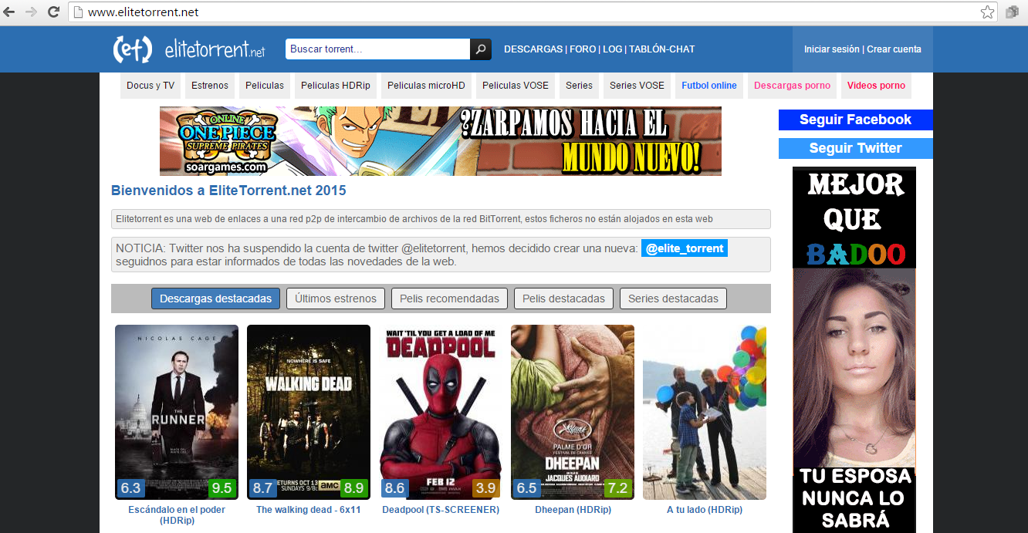Screen dimensions: 1028x533
Task: Focus the Buscar torrent search field
Action: click(377, 49)
